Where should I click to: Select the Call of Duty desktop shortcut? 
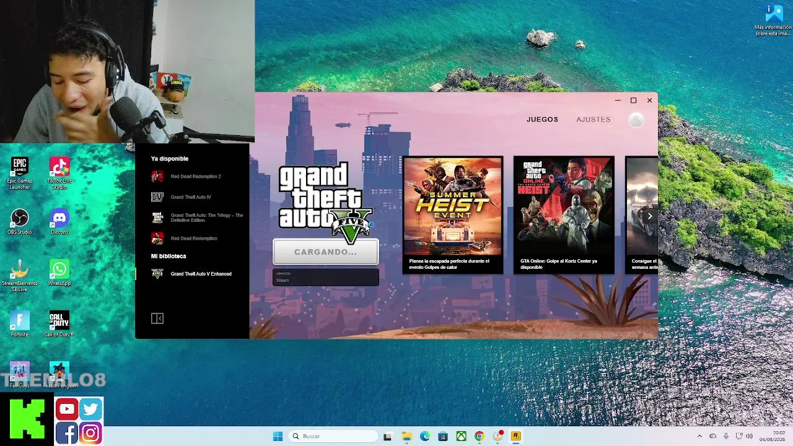click(x=59, y=324)
